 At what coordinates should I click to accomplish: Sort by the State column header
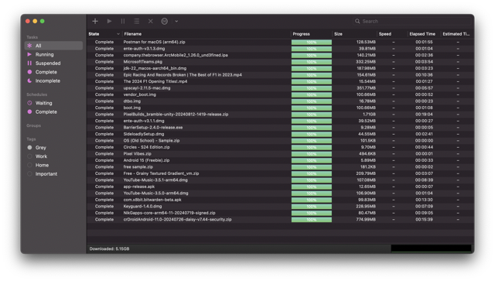[x=104, y=34]
